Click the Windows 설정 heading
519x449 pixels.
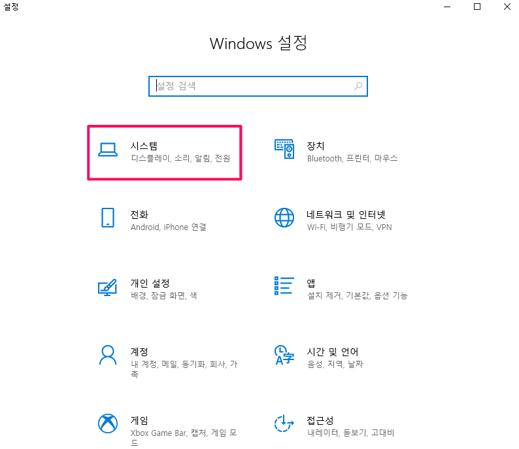tap(258, 43)
